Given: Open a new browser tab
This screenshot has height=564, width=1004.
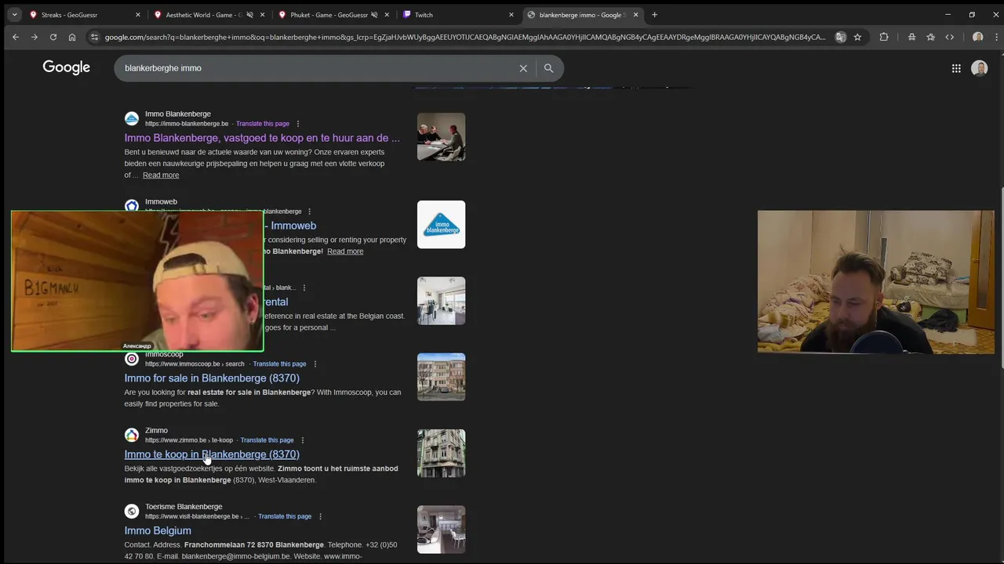Looking at the screenshot, I should (x=654, y=14).
